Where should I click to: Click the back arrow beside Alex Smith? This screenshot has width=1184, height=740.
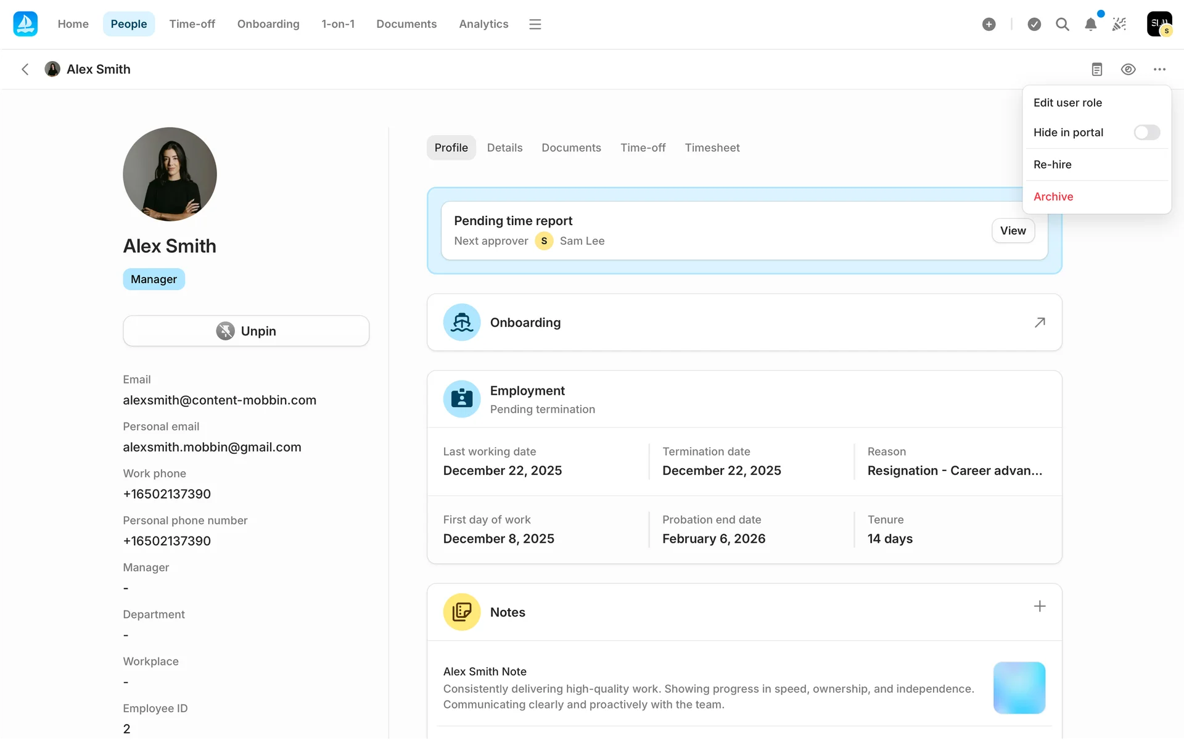(25, 69)
